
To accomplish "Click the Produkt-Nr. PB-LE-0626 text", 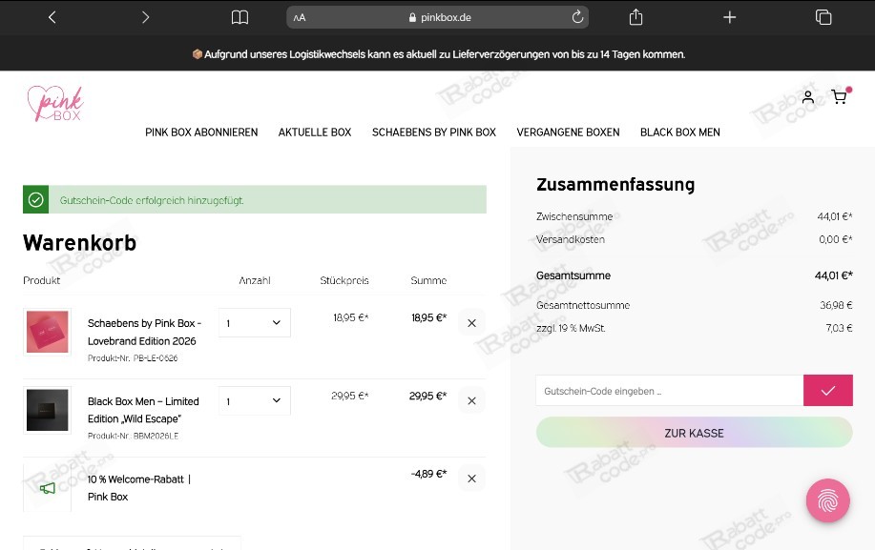I will click(x=133, y=358).
